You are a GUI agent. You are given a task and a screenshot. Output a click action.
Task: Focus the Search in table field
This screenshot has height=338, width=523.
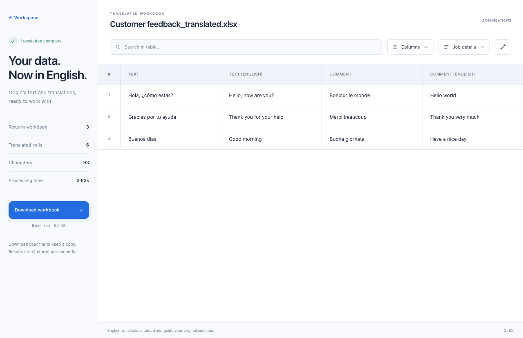(x=246, y=47)
